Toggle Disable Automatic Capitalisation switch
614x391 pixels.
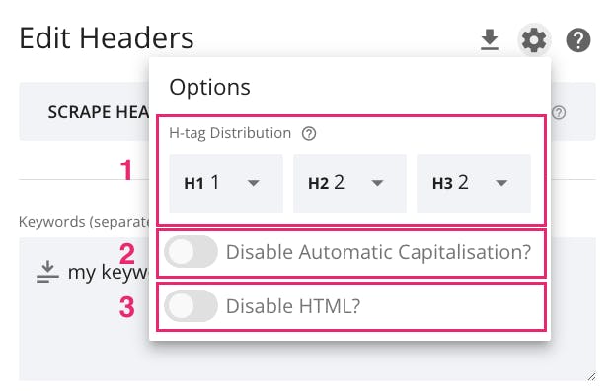coord(191,252)
